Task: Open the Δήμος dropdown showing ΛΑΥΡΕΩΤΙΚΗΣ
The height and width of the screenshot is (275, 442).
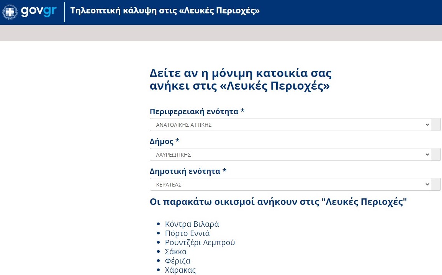Action: 290,154
